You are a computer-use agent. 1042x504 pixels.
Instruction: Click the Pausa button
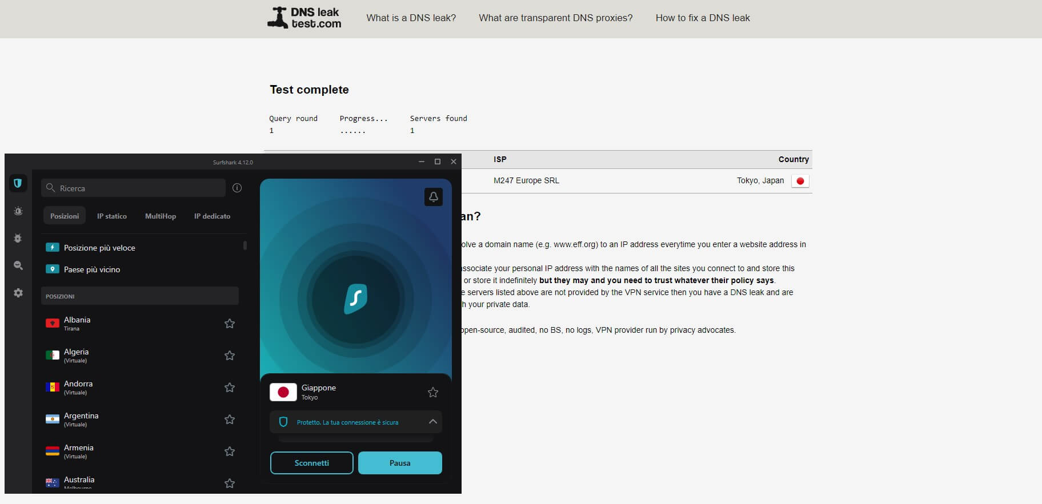tap(400, 463)
